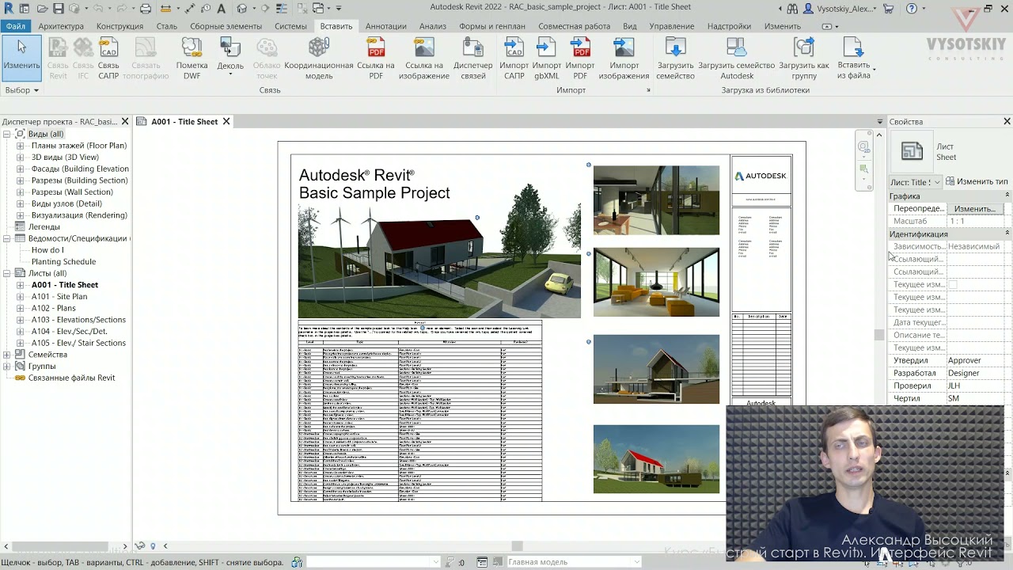Expand 3D виды (3D View) node
The width and height of the screenshot is (1013, 570).
click(x=20, y=158)
